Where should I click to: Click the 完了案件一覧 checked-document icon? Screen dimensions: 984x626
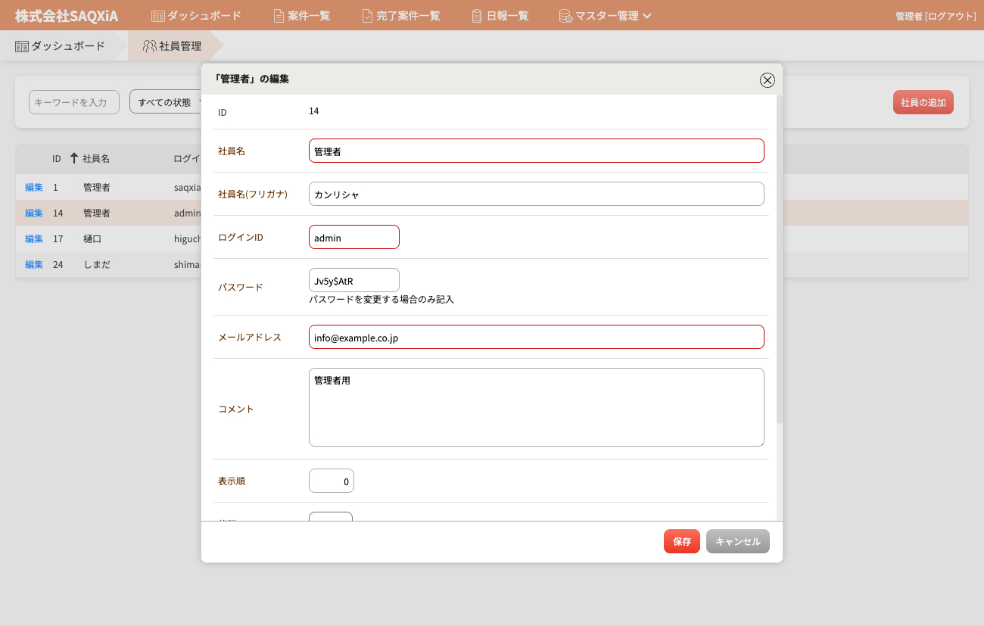367,16
